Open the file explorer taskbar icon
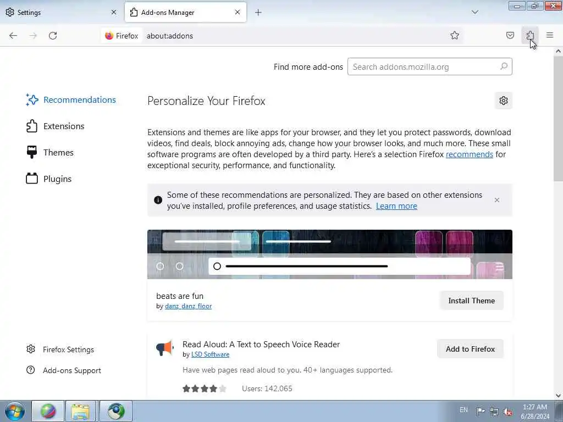Screen dimensions: 563x422 [x=81, y=411]
